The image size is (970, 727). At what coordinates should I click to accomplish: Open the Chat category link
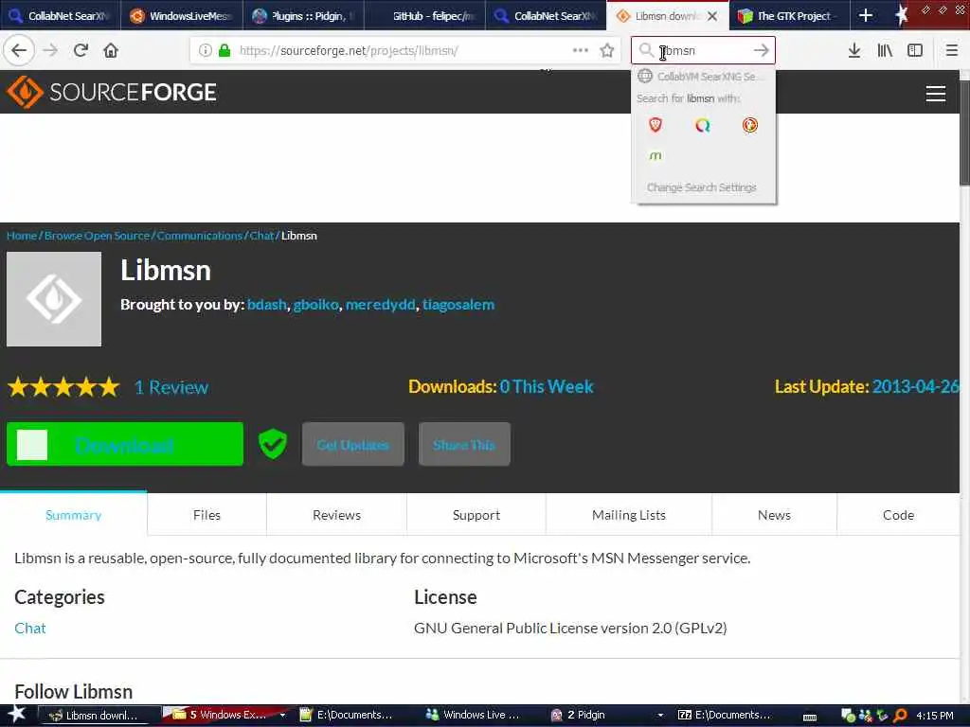pos(29,629)
